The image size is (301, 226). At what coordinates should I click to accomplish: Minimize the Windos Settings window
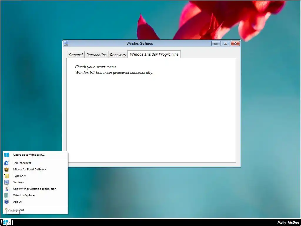[x=216, y=44]
